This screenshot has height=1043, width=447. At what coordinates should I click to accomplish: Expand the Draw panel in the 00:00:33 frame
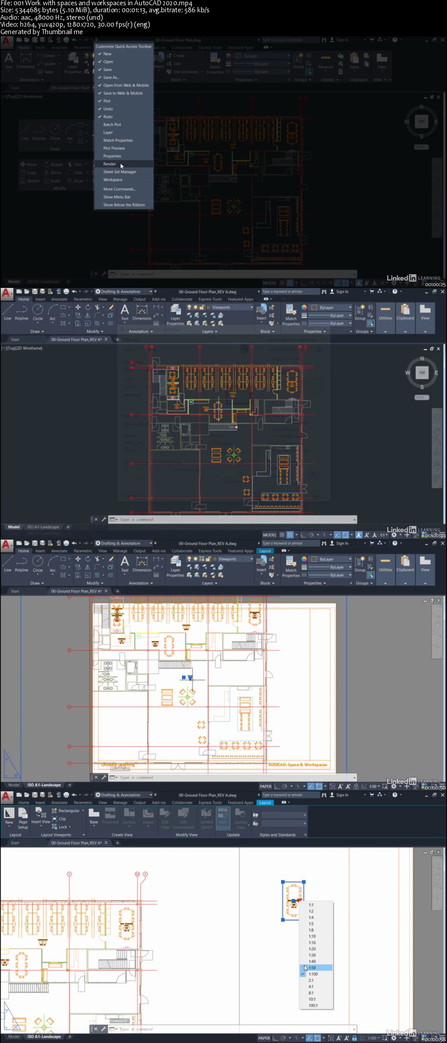coord(37,331)
